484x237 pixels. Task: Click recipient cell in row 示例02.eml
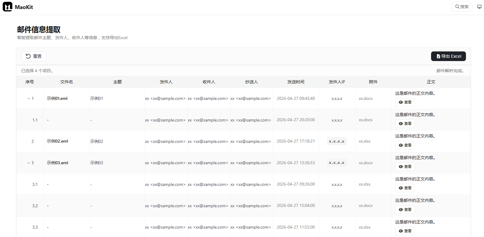click(x=208, y=141)
